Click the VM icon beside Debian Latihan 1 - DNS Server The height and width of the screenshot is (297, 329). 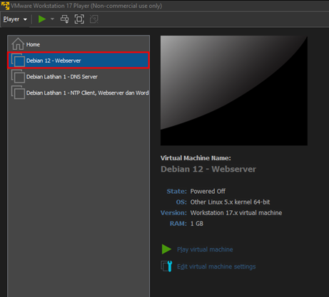coord(18,76)
